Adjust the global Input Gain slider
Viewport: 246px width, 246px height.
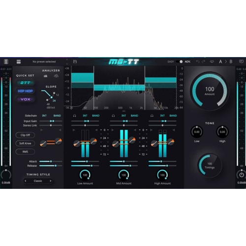[x=51, y=121]
